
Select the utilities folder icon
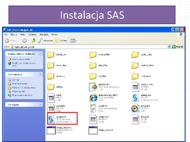51,87
